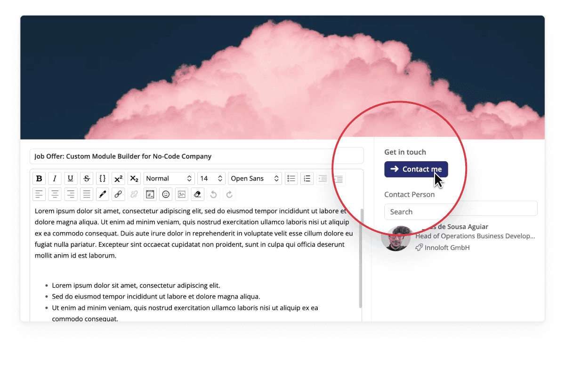Click the insert link icon
Viewport: 565px width, 369px height.
[118, 194]
